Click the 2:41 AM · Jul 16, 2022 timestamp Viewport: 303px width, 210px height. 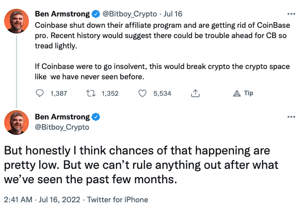42,200
